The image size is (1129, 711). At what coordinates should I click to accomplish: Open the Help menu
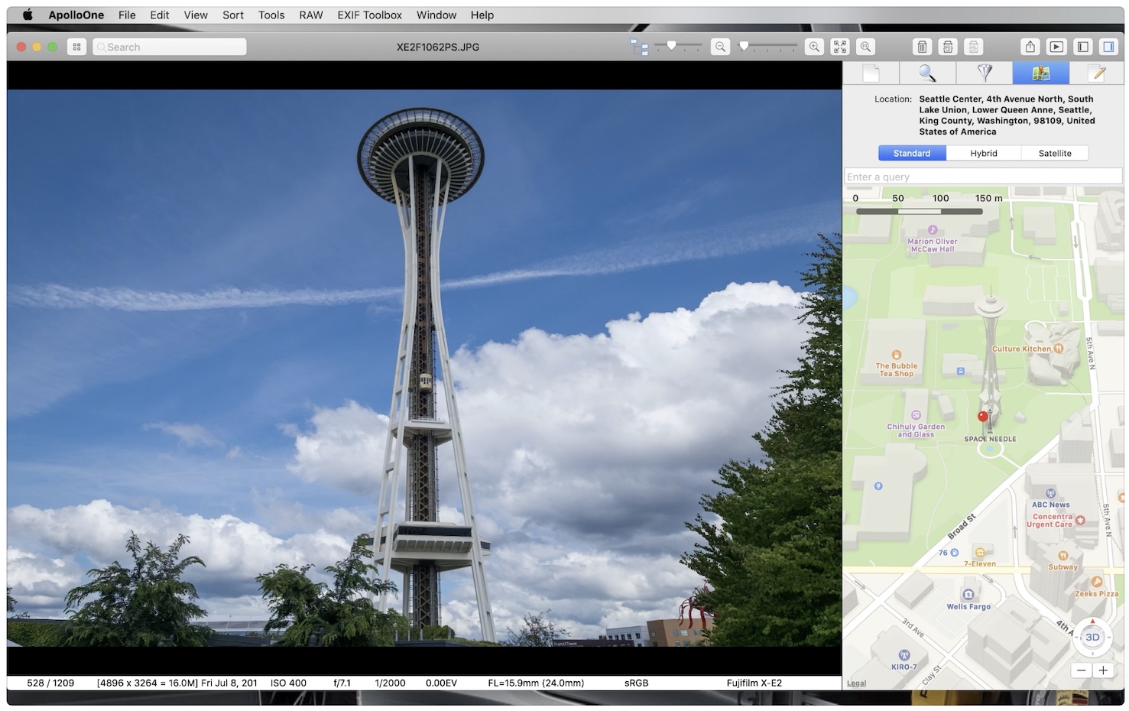[482, 15]
